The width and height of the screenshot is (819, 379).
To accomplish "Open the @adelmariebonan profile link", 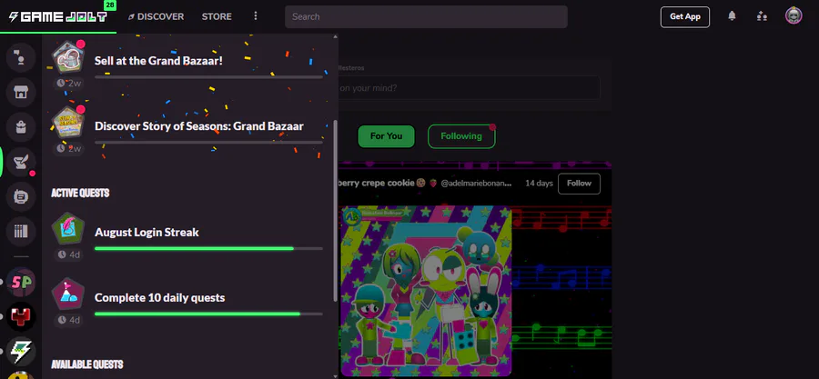I will 476,183.
